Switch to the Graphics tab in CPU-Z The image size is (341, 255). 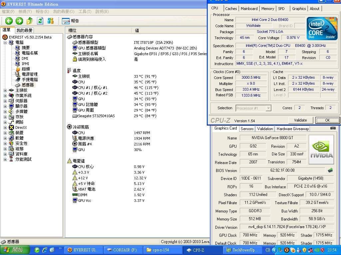299,9
